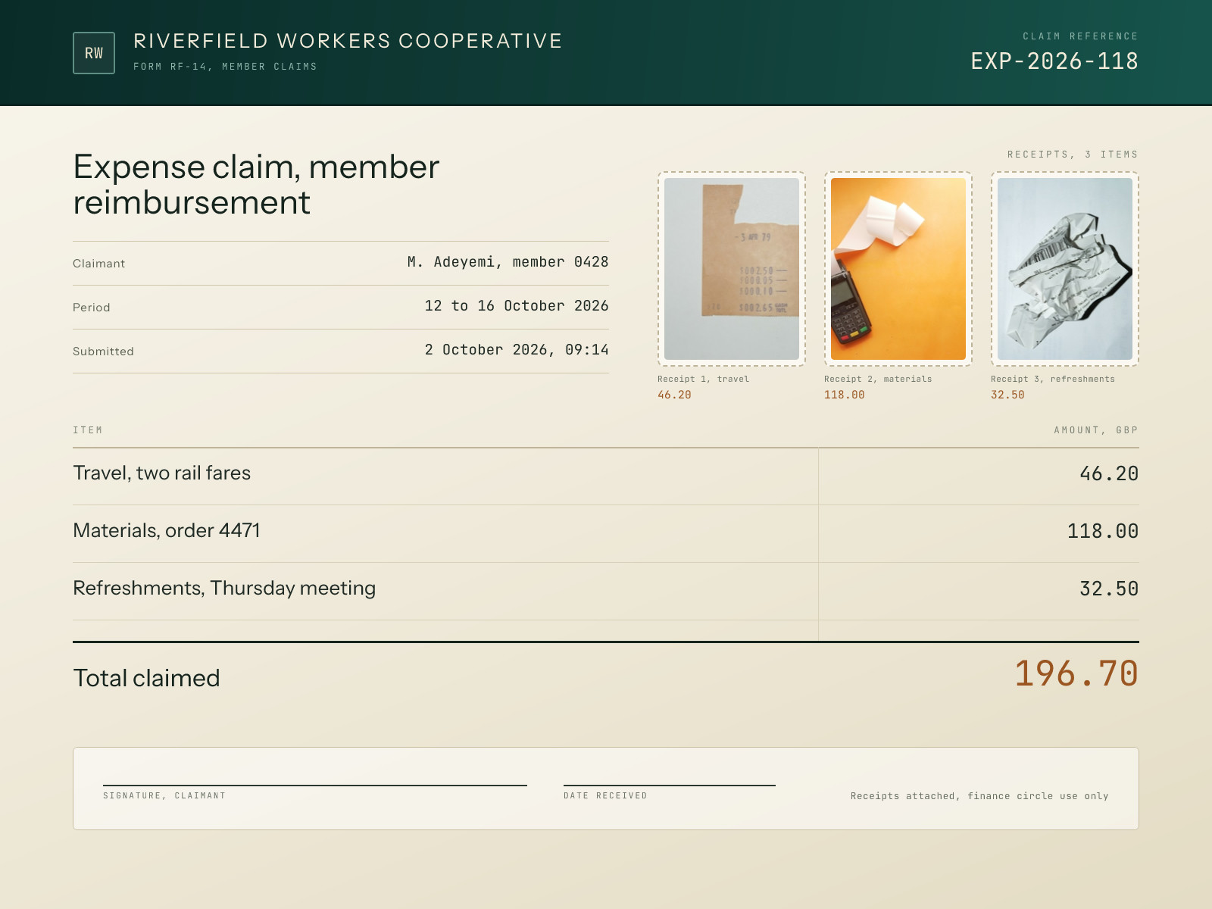Select period value '12 to 16 October 2026'
Viewport: 1212px width, 909px height.
click(x=517, y=306)
